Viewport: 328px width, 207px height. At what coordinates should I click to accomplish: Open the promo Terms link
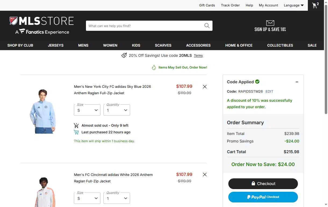pos(198,56)
